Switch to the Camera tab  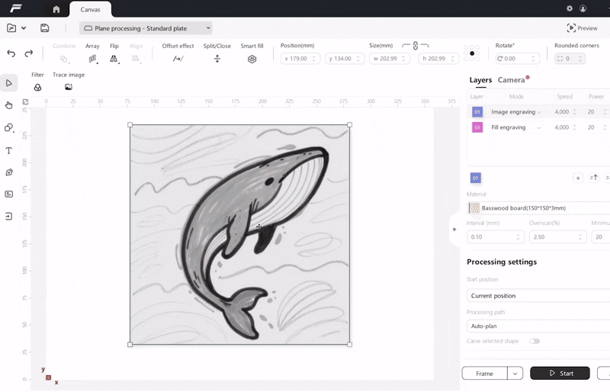coord(512,80)
